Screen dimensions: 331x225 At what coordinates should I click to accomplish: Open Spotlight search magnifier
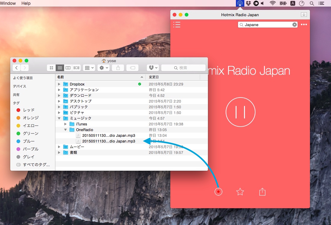[312, 3]
